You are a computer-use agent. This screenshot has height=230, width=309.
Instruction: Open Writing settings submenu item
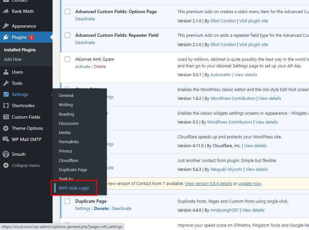coord(66,104)
